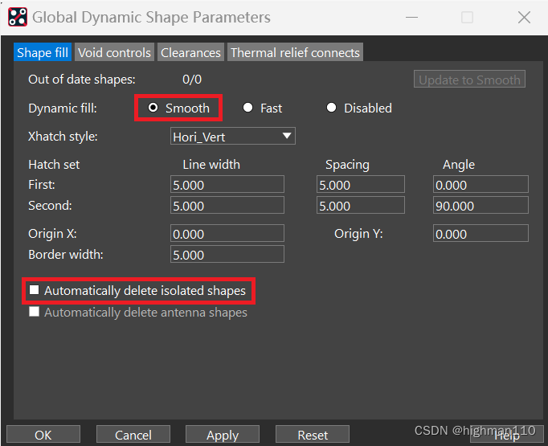Select the Shape fill tab
Image resolution: width=548 pixels, height=446 pixels.
coord(43,52)
